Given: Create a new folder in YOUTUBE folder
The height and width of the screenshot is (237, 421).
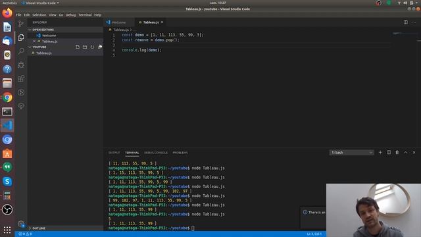Looking at the screenshot, I should pos(85,47).
